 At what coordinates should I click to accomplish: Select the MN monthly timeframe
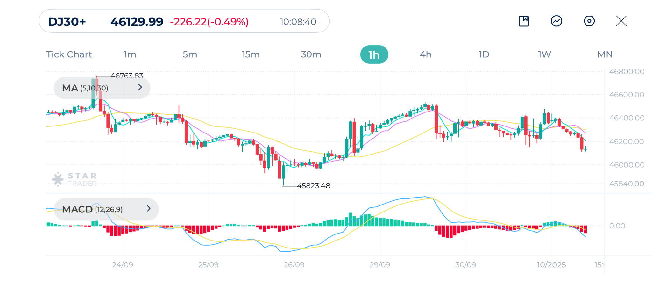(x=605, y=54)
